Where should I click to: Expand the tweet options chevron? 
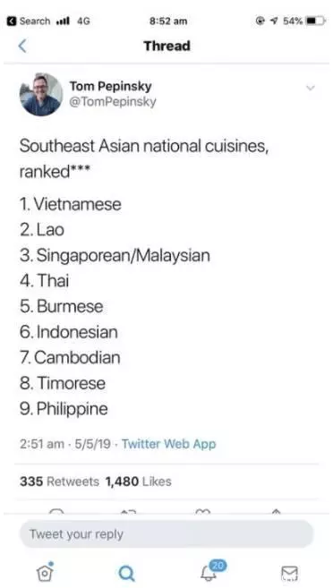point(311,88)
